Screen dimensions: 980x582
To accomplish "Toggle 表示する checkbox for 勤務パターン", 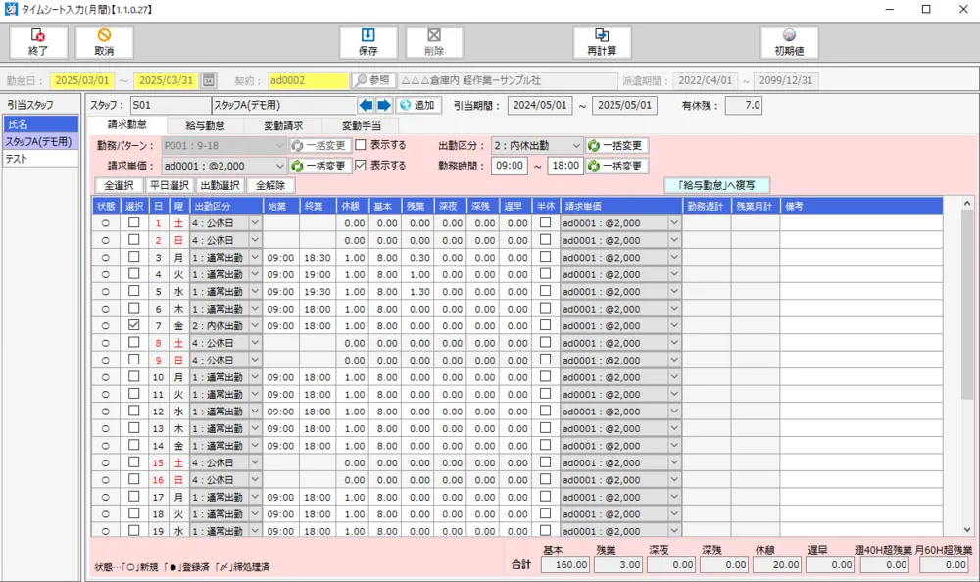I will tap(361, 145).
